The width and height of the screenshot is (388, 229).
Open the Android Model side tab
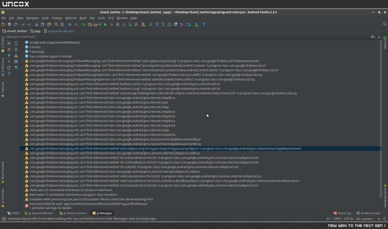[x=385, y=196]
